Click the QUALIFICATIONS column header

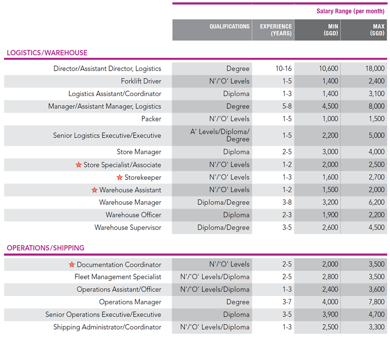coord(230,27)
